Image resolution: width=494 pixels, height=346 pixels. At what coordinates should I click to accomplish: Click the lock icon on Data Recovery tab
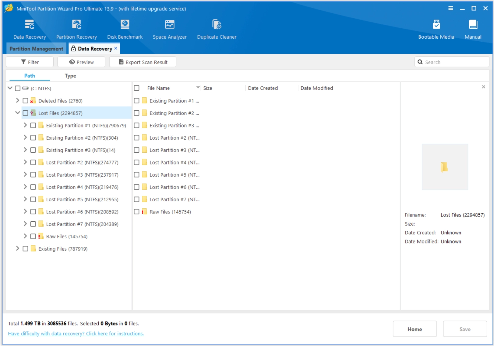coord(73,48)
